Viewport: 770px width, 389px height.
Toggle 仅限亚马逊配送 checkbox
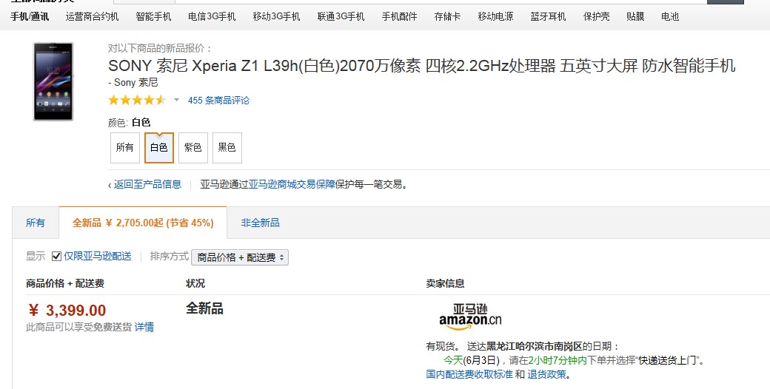pos(56,257)
